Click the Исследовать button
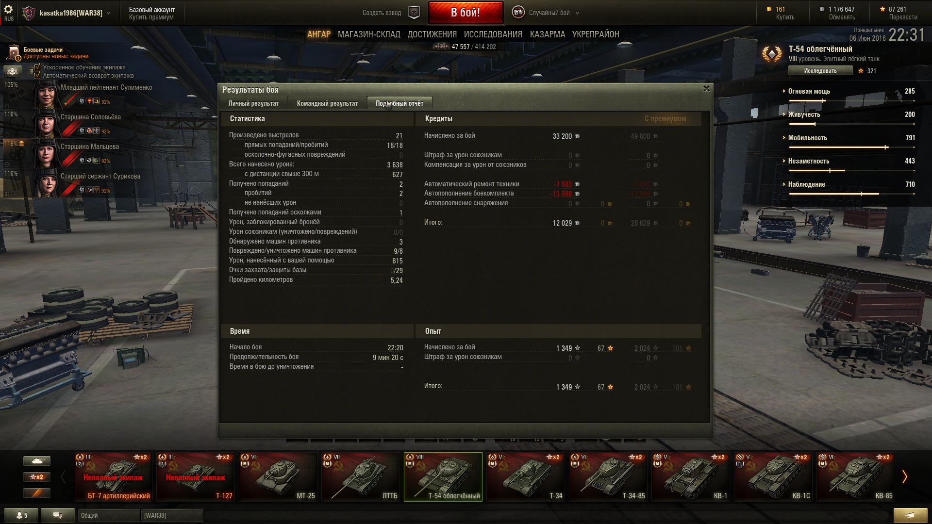 pos(820,71)
